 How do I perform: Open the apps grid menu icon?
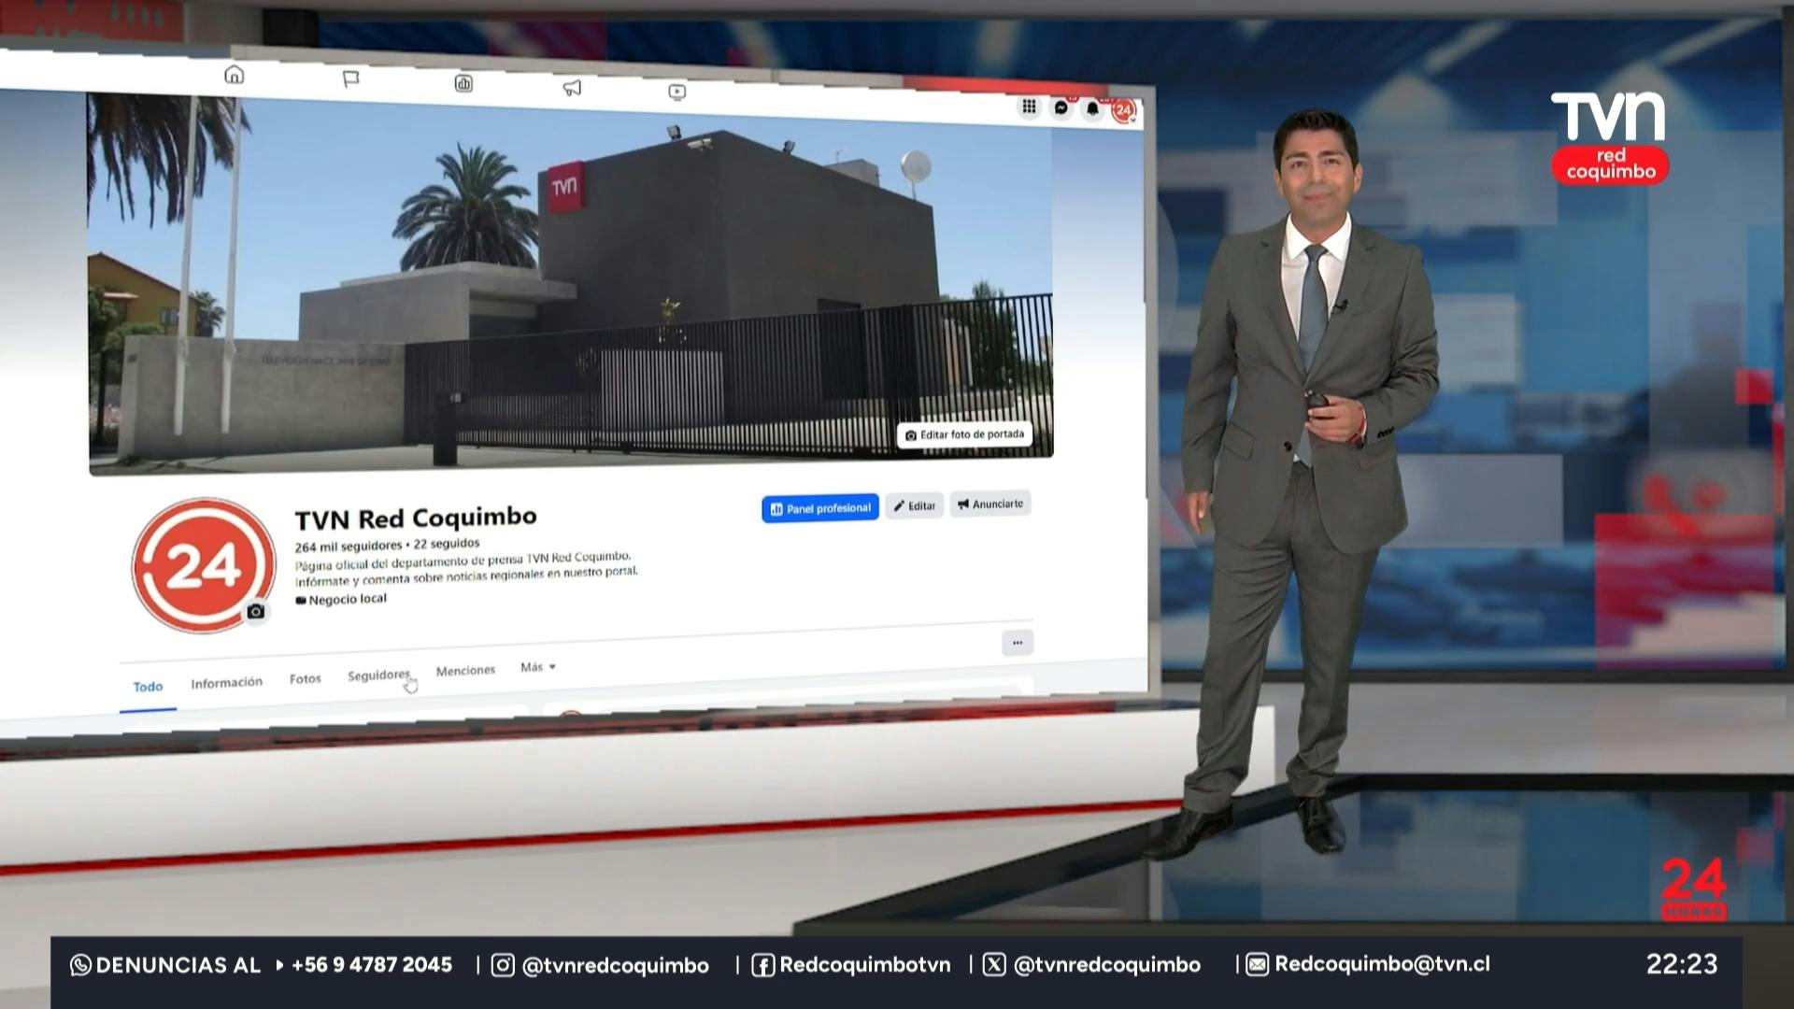1029,107
